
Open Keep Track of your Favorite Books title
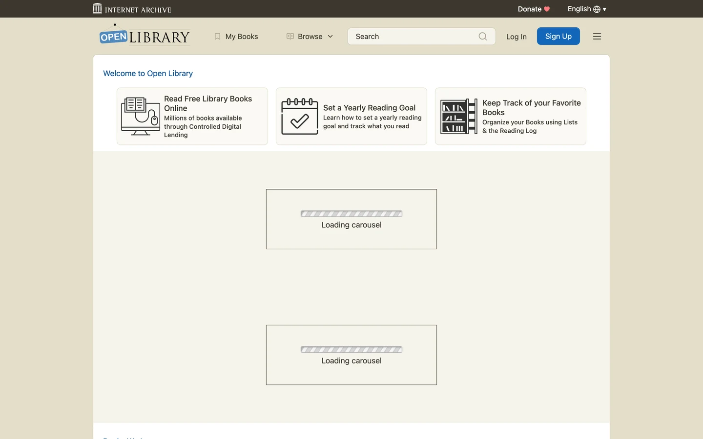pos(532,107)
